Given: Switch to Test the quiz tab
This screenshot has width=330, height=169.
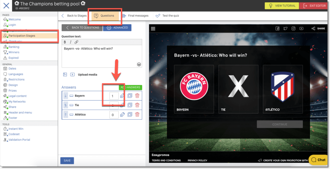Looking at the screenshot, I should click(167, 16).
